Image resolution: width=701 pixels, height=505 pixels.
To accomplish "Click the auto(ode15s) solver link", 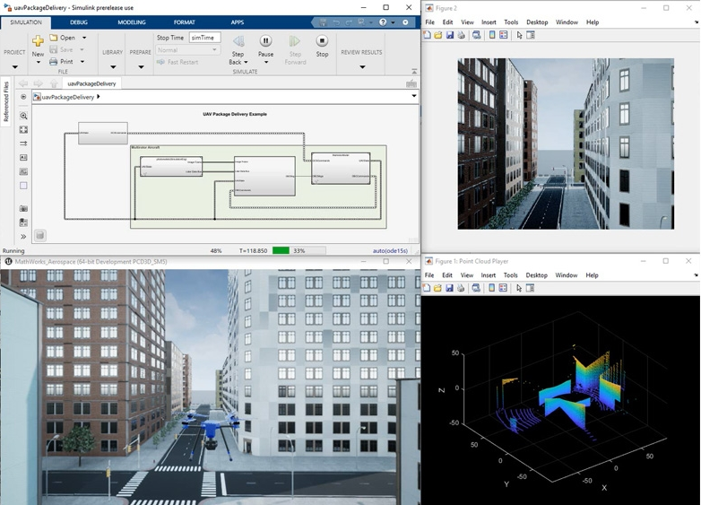I will [x=390, y=250].
